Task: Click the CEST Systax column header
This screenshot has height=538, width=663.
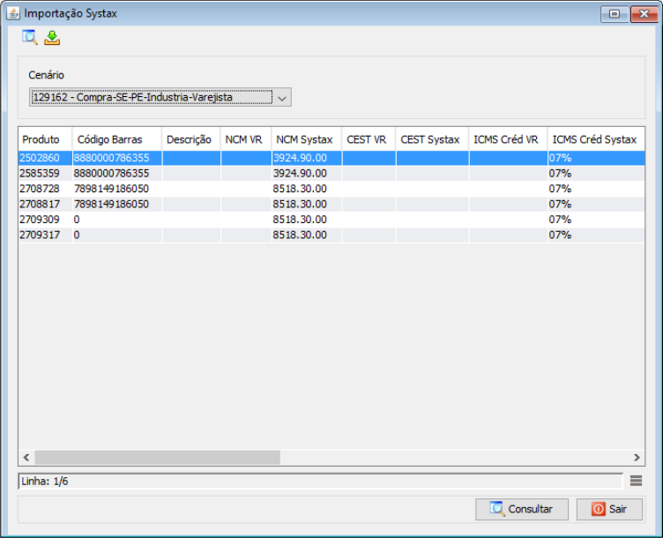Action: [x=432, y=139]
